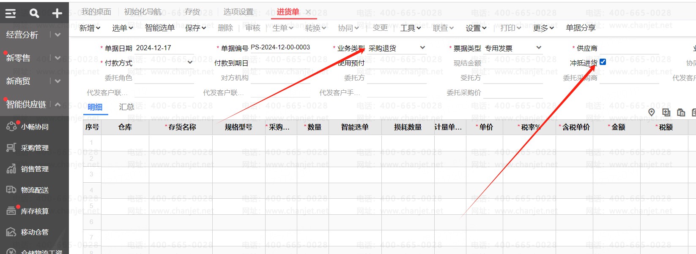Open the 转换 toolbar menu
This screenshot has width=696, height=254.
tap(316, 28)
